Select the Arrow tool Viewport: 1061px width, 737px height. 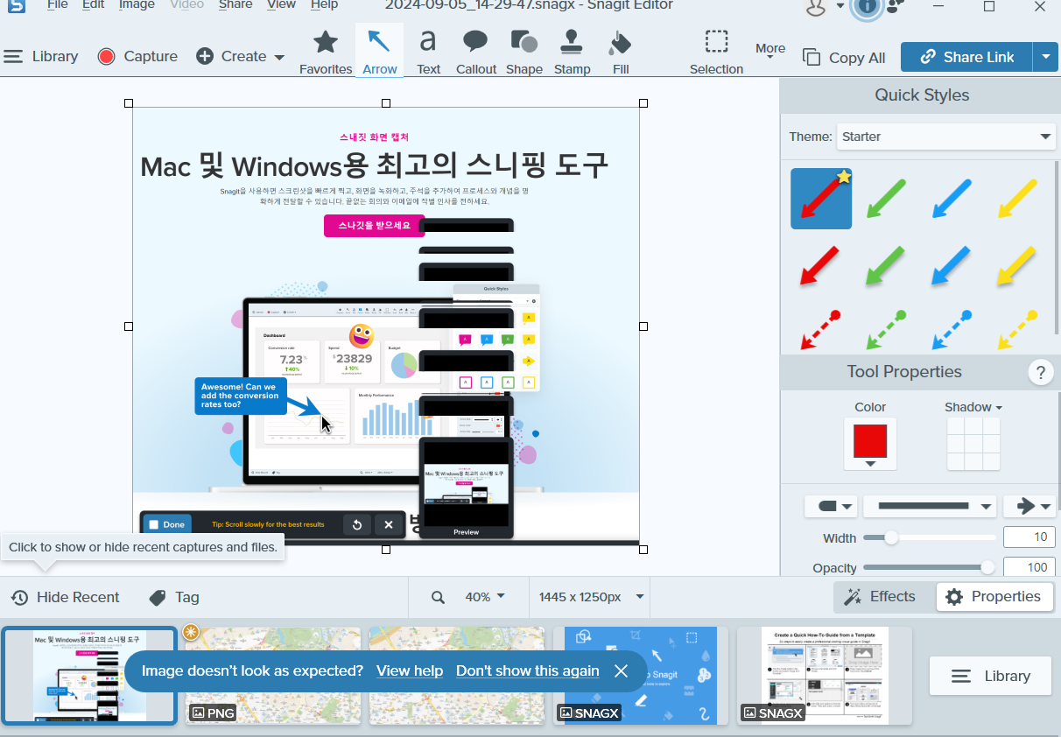tap(379, 51)
